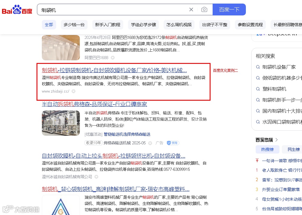This screenshot has width=302, height=215.
Task: Select the 多少钱一台 filter tab
Action: coord(74,25)
